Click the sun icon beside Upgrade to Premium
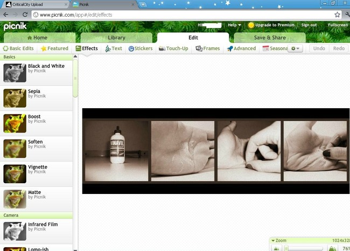 coord(251,25)
